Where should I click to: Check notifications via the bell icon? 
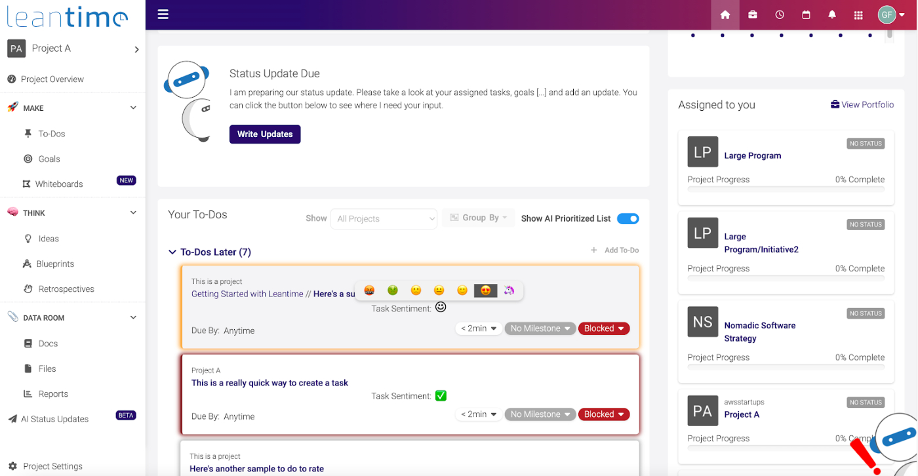coord(831,14)
